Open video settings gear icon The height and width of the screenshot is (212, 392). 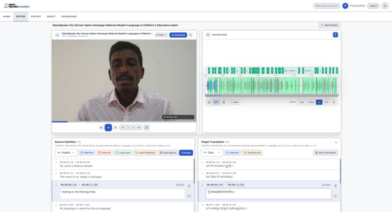tap(191, 35)
